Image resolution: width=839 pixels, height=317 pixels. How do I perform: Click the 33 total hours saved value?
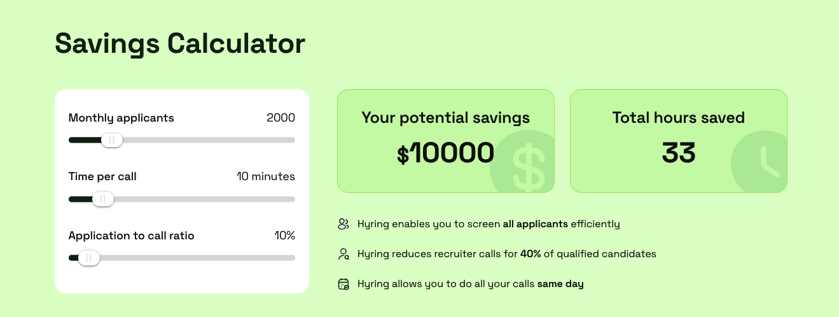(678, 153)
